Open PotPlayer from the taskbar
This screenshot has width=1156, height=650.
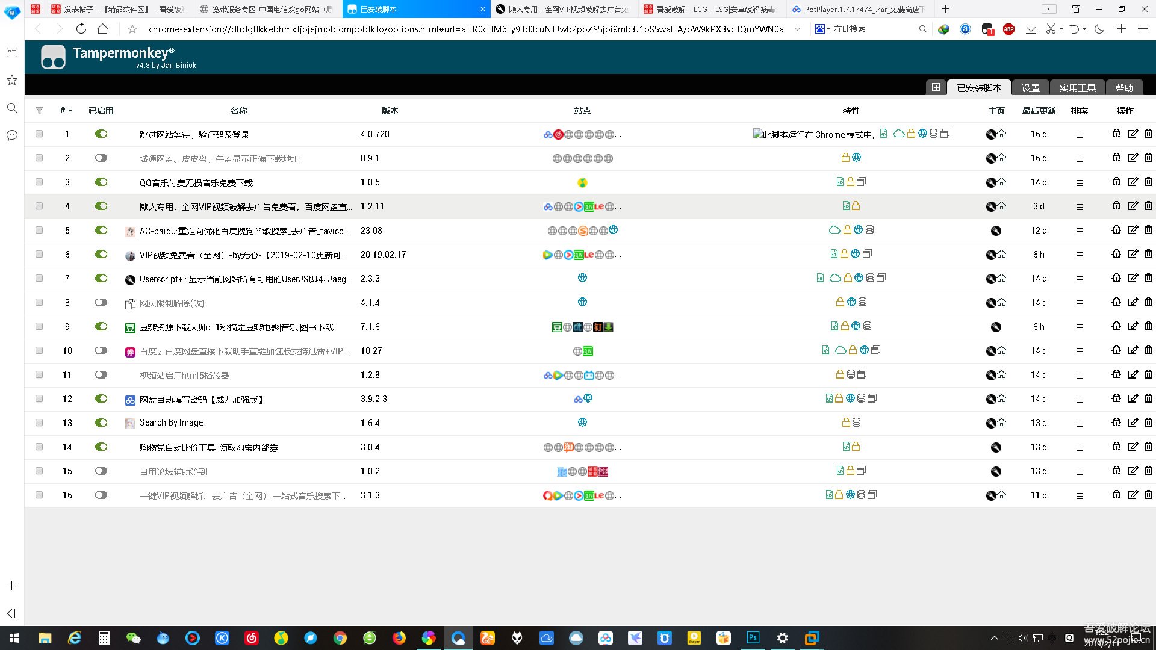click(694, 638)
